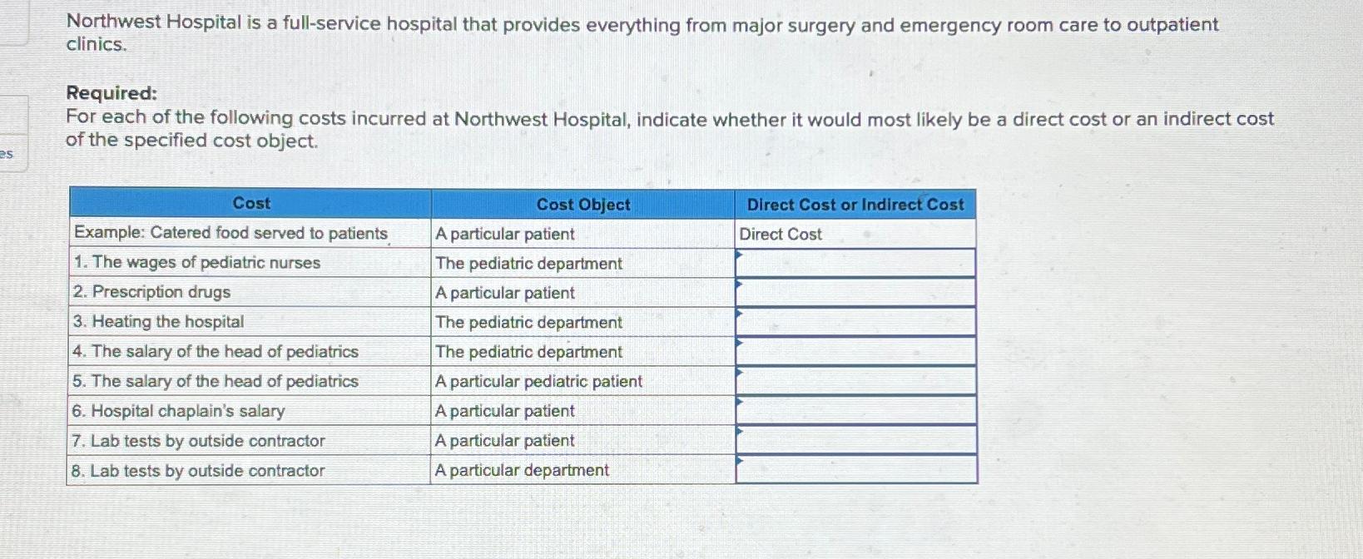Click the Northwest Hospital introduction paragraph
Screen dimensions: 1363x559
(x=641, y=35)
